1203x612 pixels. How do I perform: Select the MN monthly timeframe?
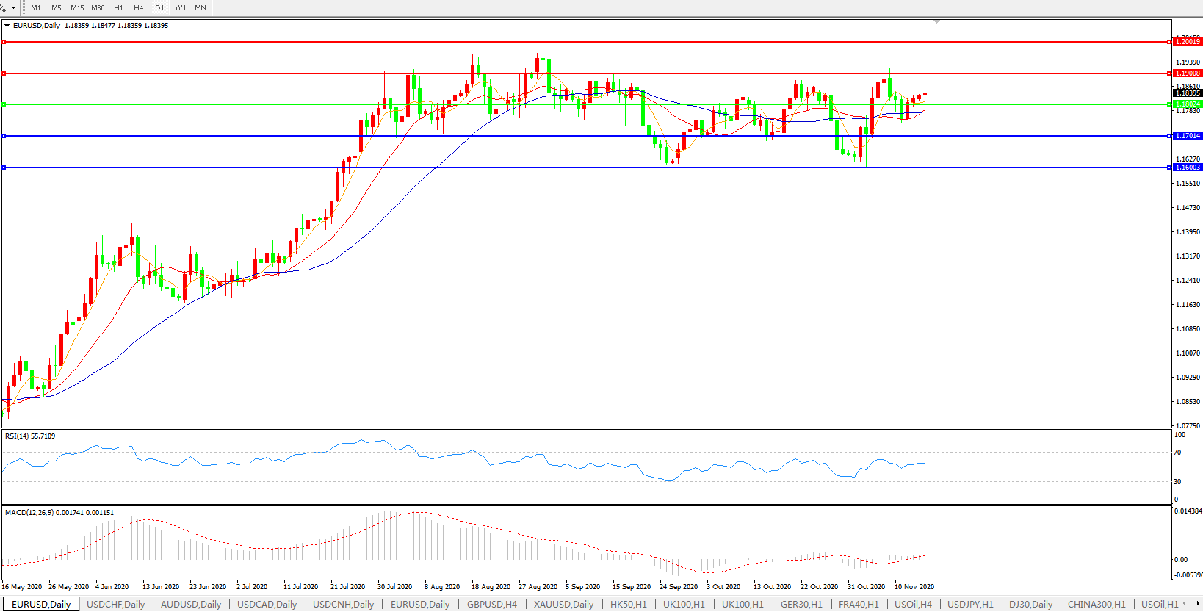[x=201, y=8]
